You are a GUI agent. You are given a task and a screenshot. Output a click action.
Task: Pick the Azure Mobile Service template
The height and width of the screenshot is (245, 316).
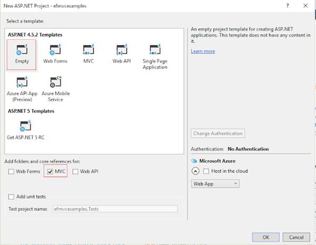coord(55,83)
